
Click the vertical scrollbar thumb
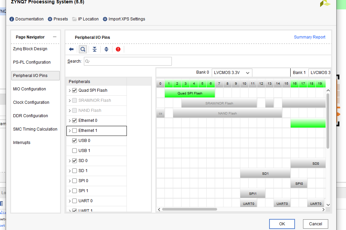(x=328, y=121)
